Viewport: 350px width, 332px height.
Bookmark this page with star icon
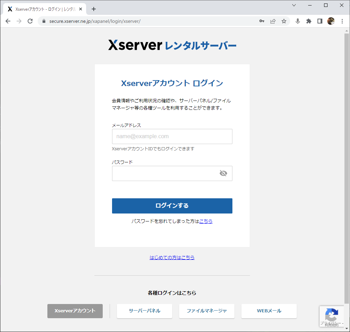point(284,21)
